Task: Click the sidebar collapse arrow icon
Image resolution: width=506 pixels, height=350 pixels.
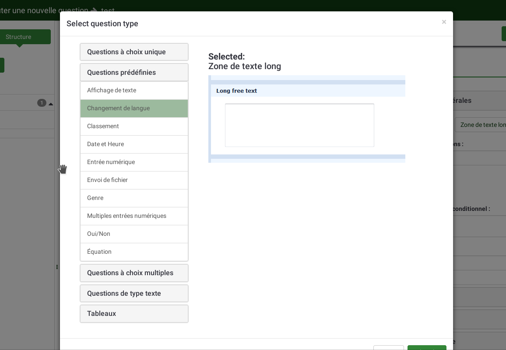Action: click(51, 104)
